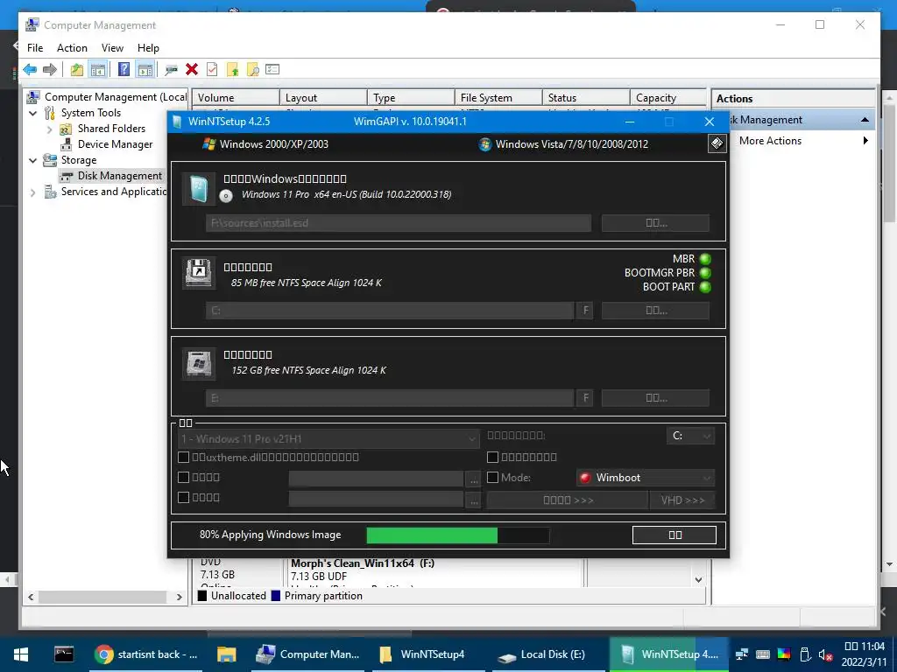Open the blue Help book toolbar icon
The image size is (897, 672).
[124, 70]
